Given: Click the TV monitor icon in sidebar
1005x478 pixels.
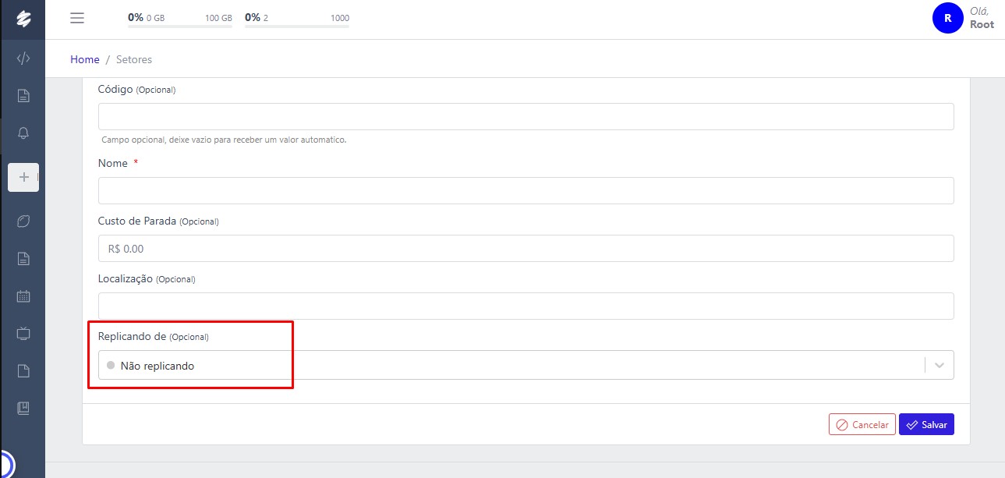Looking at the screenshot, I should coord(23,334).
